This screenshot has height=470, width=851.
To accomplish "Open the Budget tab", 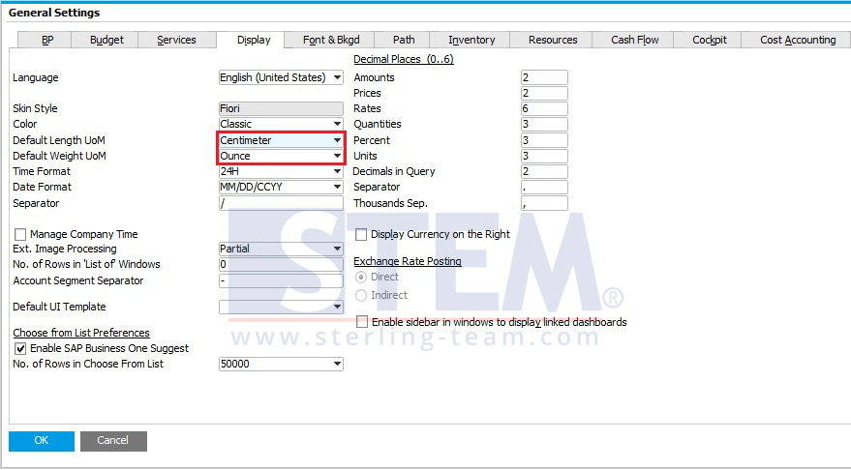I will [105, 40].
